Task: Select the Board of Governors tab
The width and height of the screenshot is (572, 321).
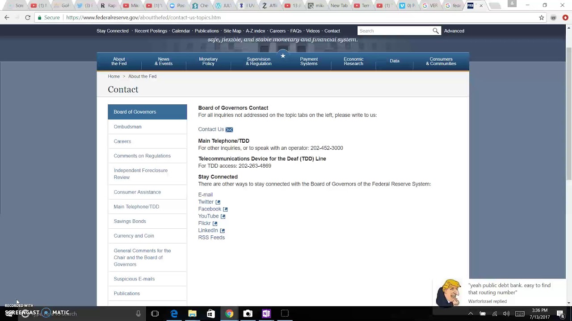Action: (x=147, y=112)
